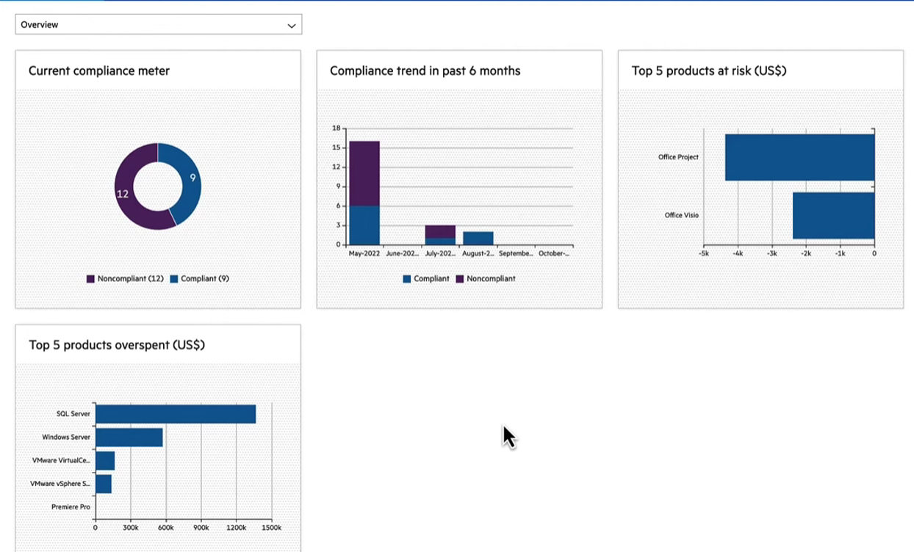
Task: Toggle Noncompliant legend in compliance trend chart
Action: 486,279
